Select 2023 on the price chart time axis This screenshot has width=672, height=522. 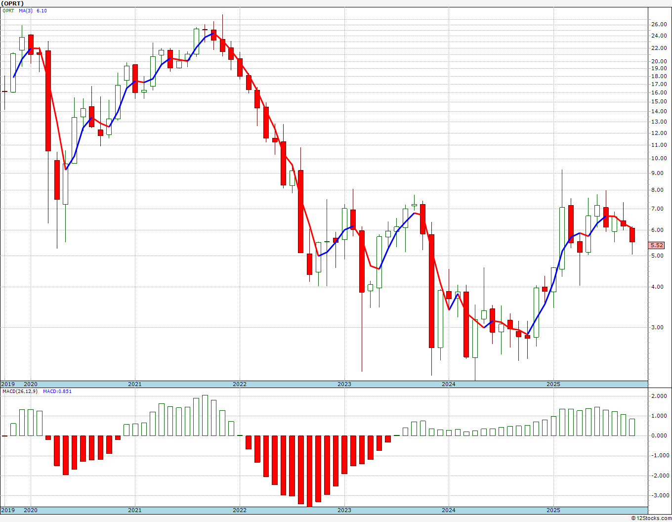(344, 384)
